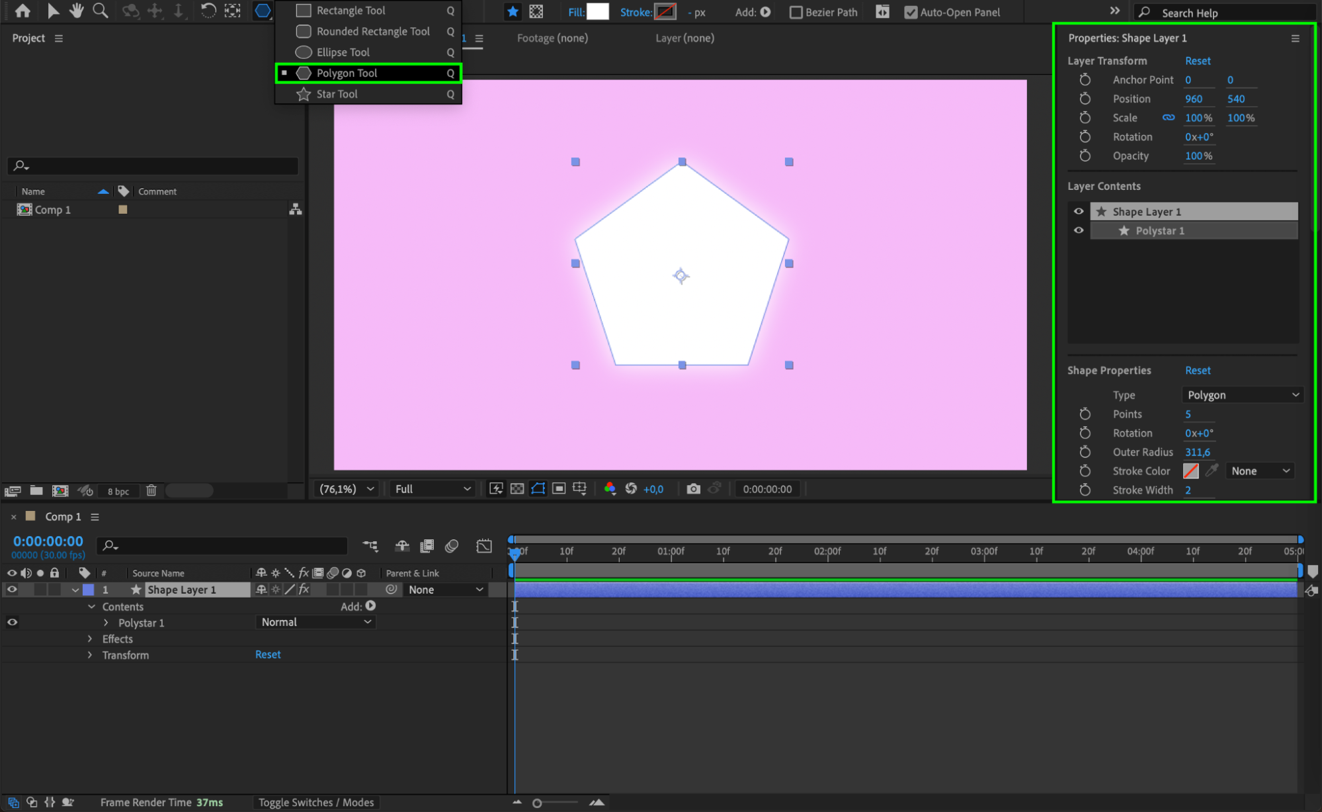Click the Stroke Color eyedropper icon
The image size is (1322, 812).
click(1212, 471)
